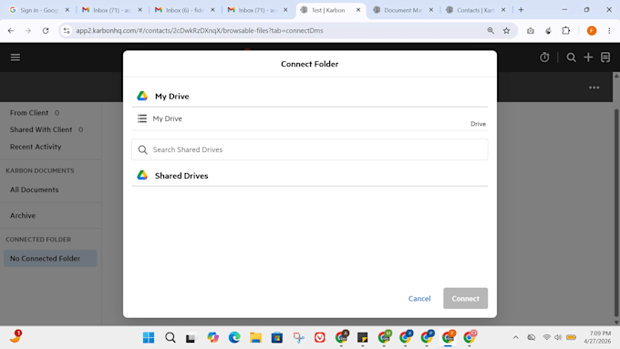Image resolution: width=620 pixels, height=349 pixels.
Task: Select the My Drive list row
Action: pyautogui.click(x=310, y=118)
